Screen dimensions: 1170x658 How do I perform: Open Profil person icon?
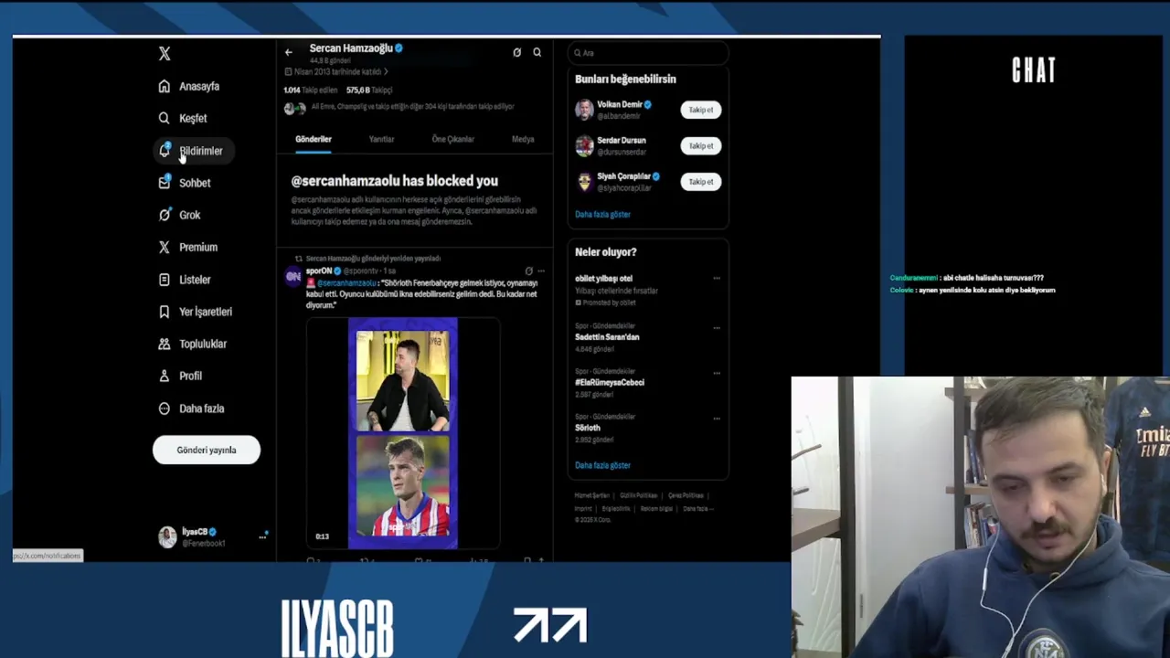coord(164,376)
